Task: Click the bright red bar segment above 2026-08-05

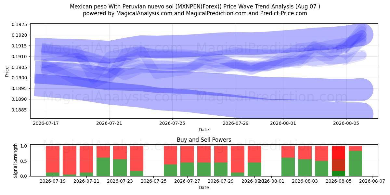Action: [338, 153]
